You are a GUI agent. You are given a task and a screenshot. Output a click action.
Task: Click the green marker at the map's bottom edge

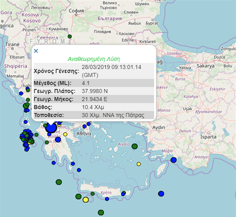[x=101, y=212]
